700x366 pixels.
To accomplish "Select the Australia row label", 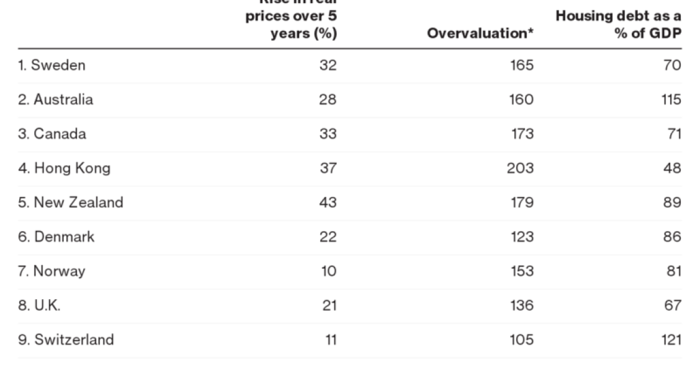I will [x=56, y=99].
